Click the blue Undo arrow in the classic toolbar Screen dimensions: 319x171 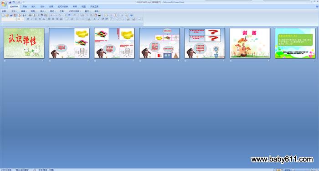point(69,15)
